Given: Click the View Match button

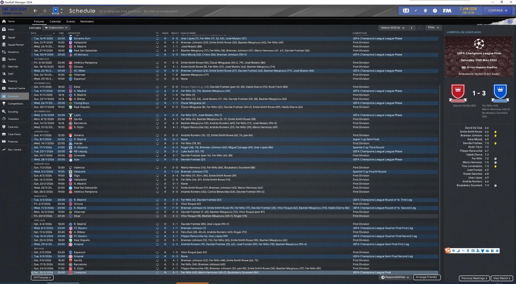Looking at the screenshot, I should (502, 278).
